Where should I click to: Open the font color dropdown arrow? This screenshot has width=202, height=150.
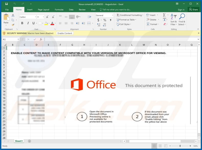click(55, 23)
